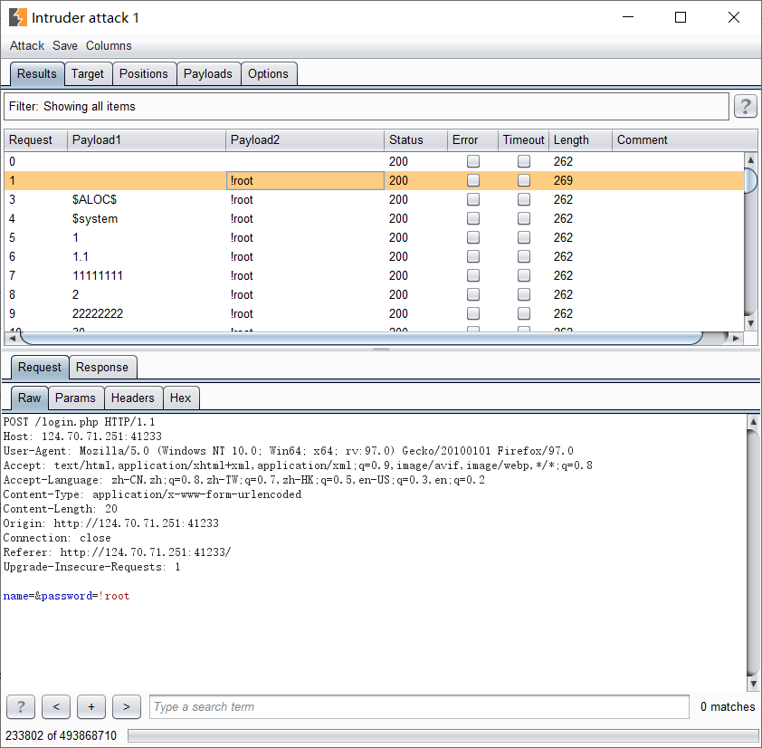This screenshot has width=762, height=748.
Task: Sort by Request column header
Action: [x=35, y=140]
